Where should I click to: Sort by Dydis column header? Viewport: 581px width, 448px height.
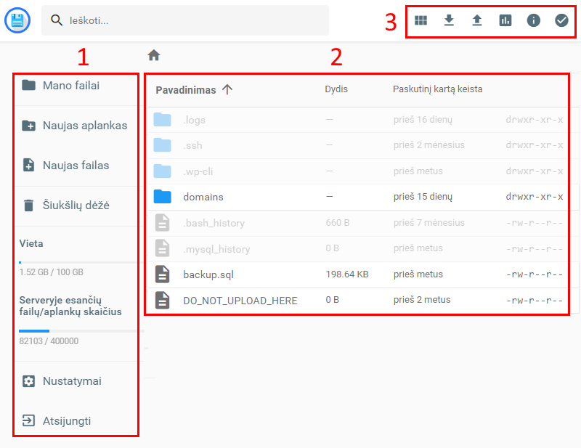pyautogui.click(x=336, y=89)
